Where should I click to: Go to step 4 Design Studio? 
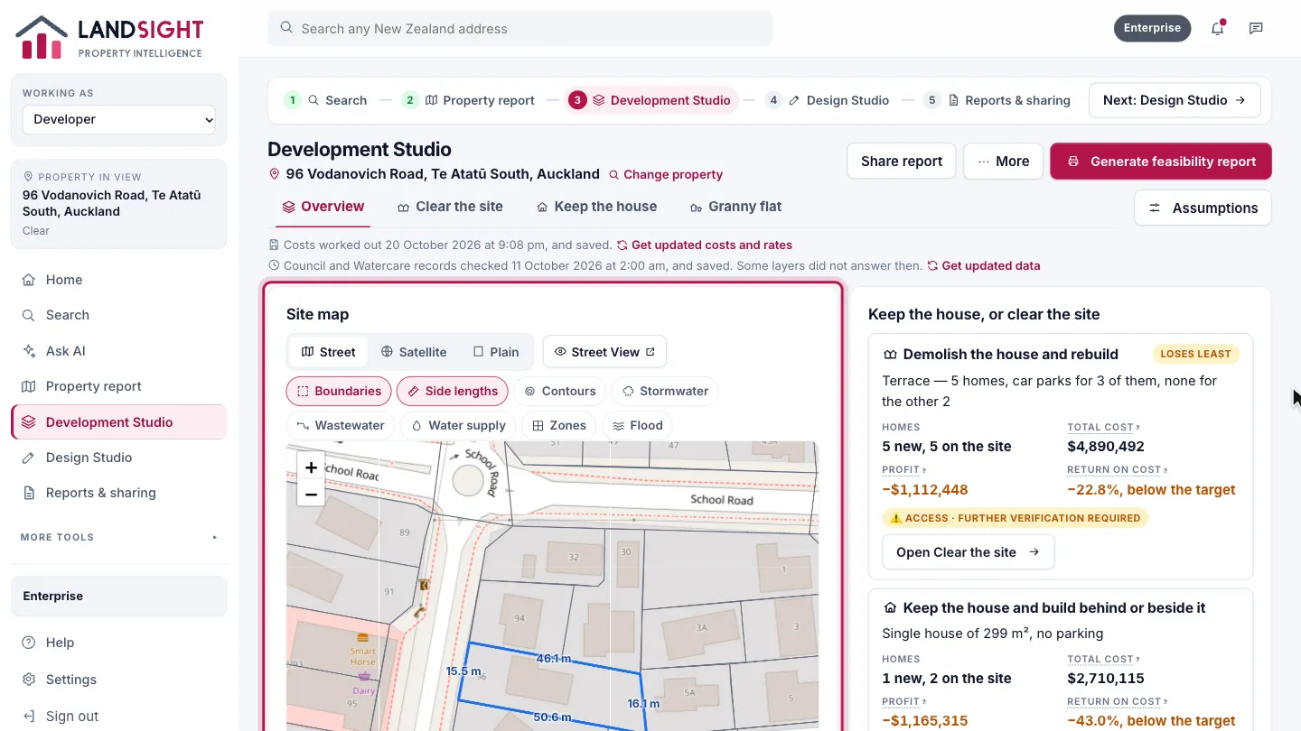(x=828, y=100)
